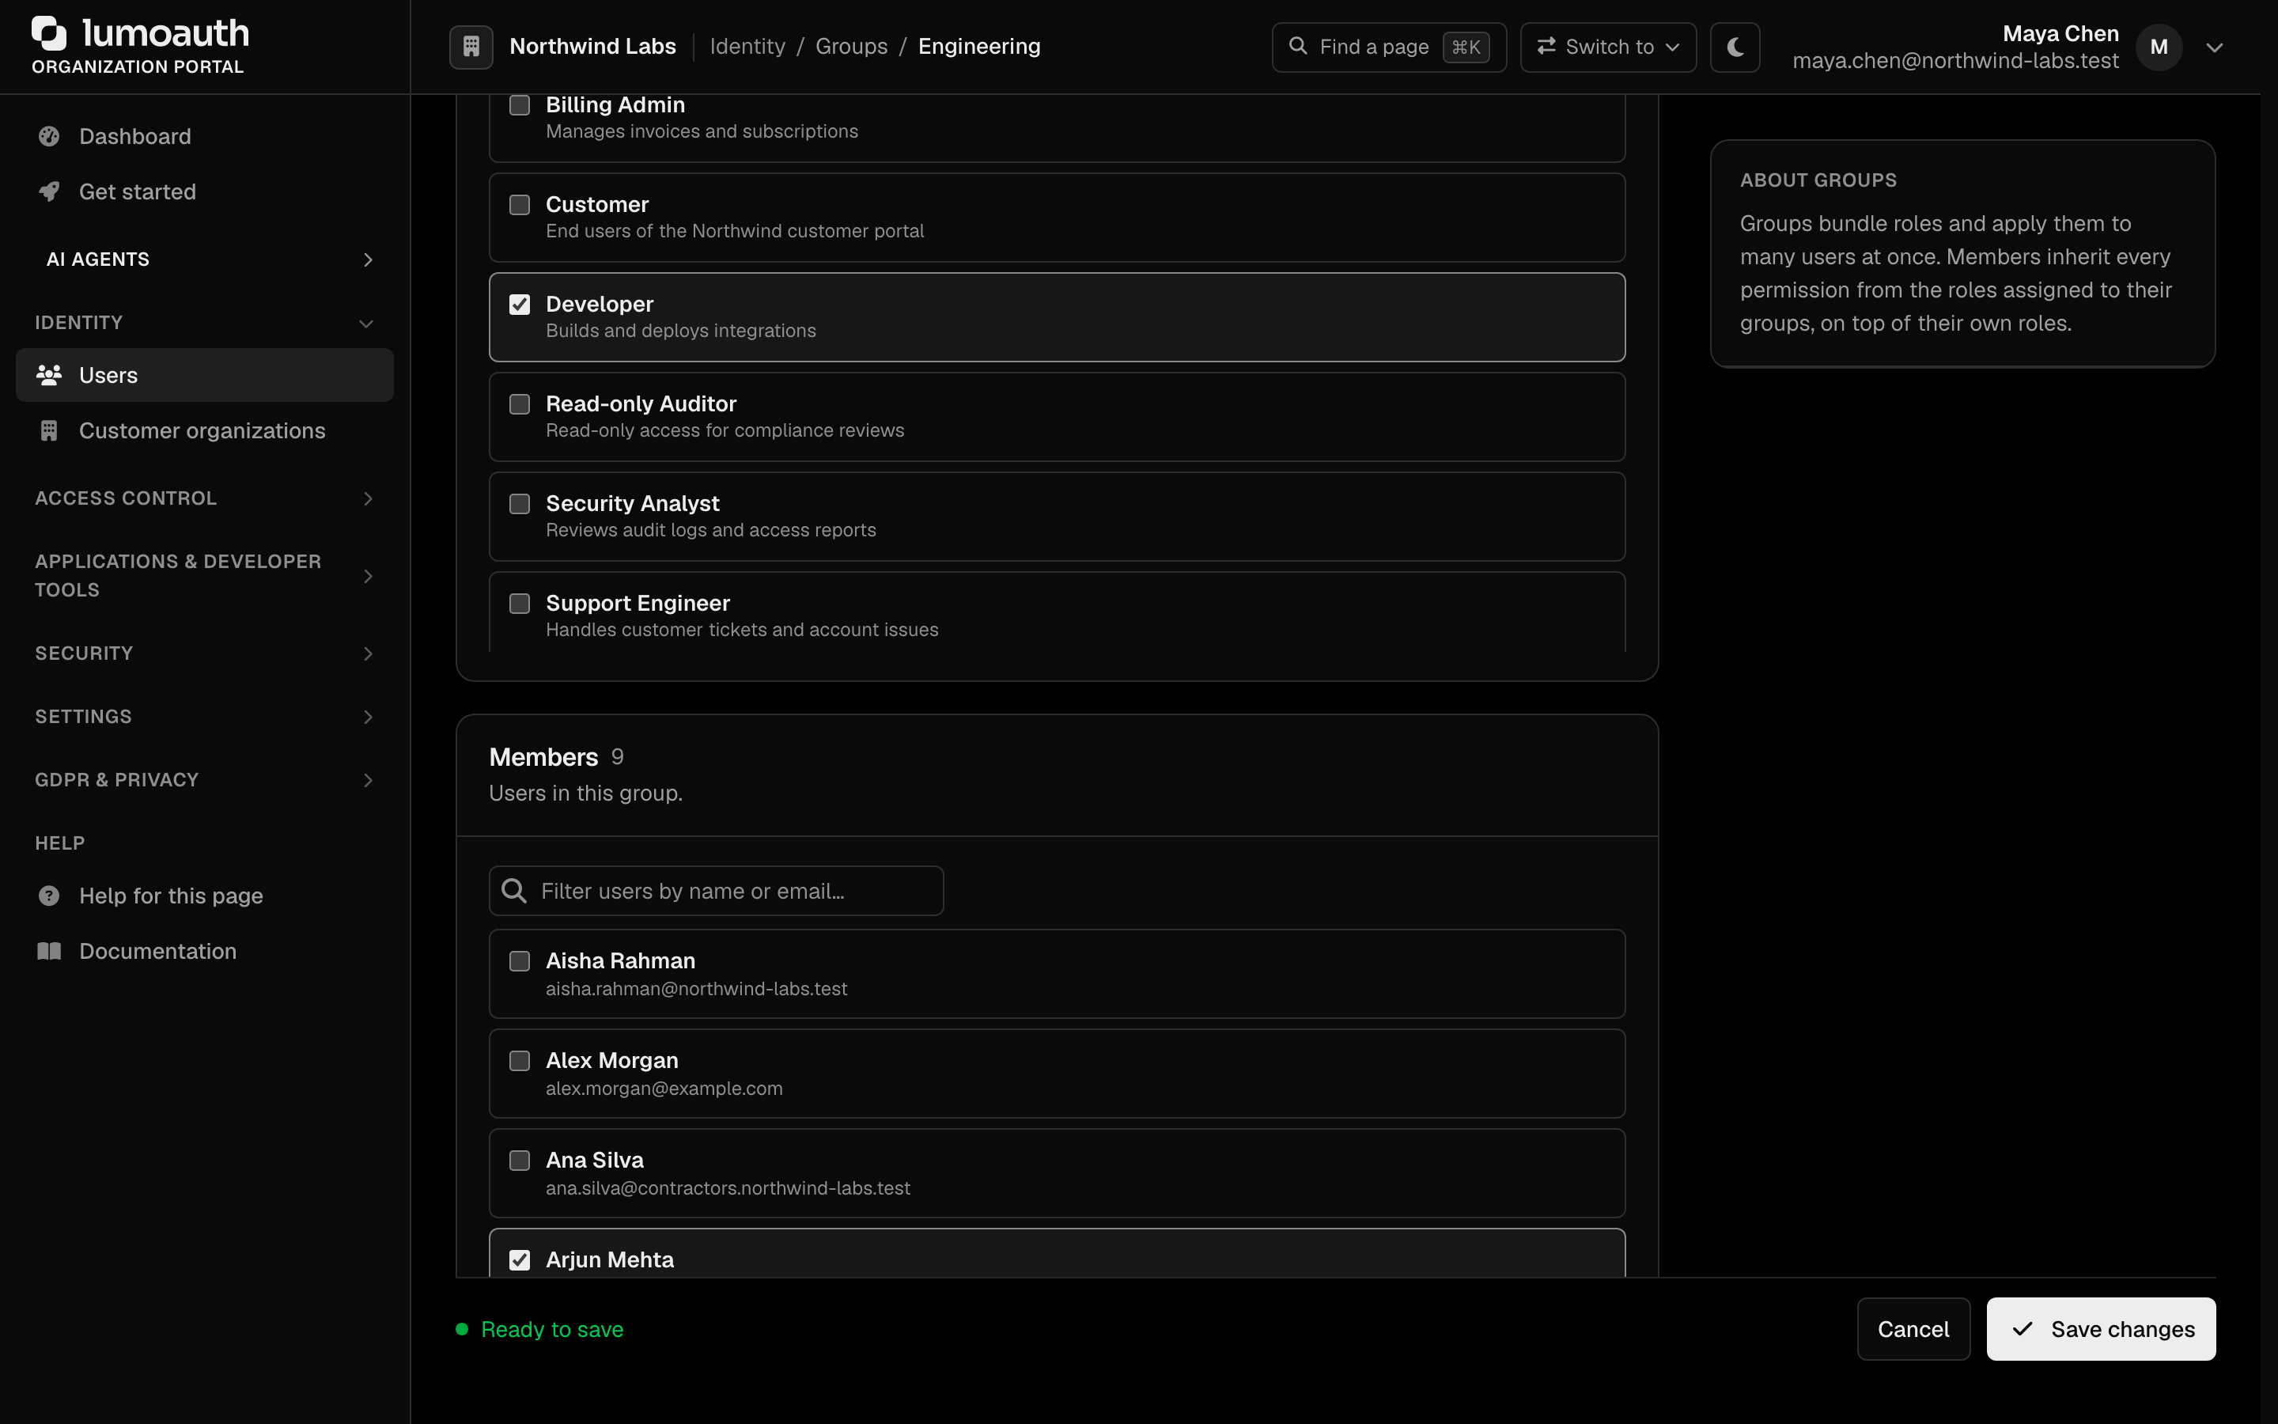Go to Users in the sidebar
Image resolution: width=2278 pixels, height=1424 pixels.
tap(204, 375)
